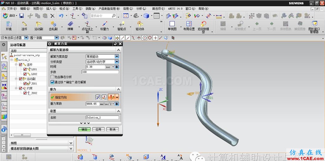Open the Environment (环境) tool
The width and height of the screenshot is (325, 161).
tap(9, 26)
